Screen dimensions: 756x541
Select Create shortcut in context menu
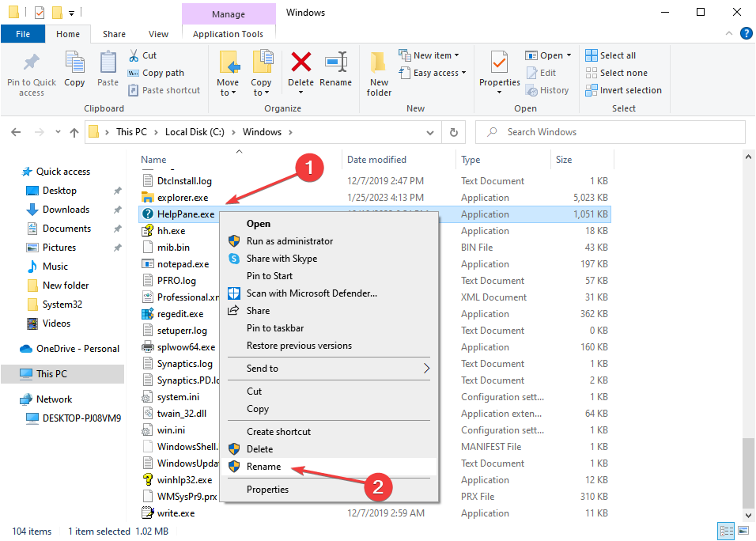pyautogui.click(x=329, y=432)
